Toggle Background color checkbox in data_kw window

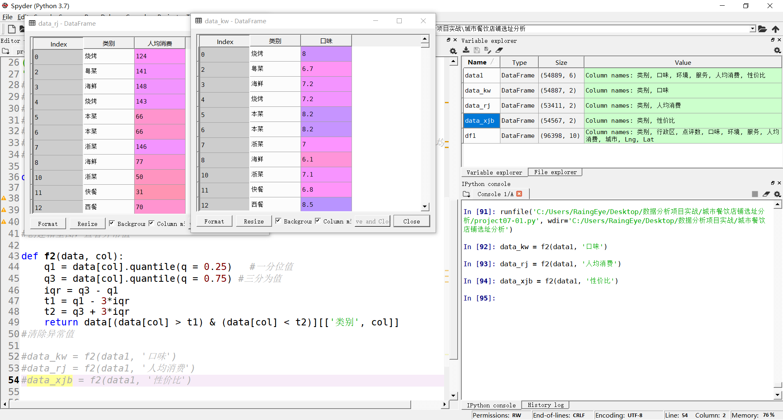pos(278,221)
